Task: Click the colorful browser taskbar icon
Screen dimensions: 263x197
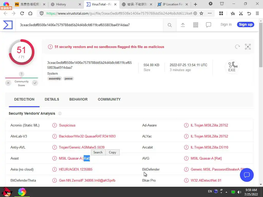Action: pos(22,192)
